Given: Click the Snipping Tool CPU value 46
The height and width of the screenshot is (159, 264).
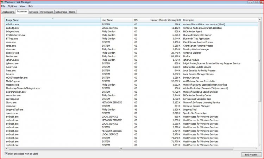Looking at the screenshot, I should pos(136,110).
